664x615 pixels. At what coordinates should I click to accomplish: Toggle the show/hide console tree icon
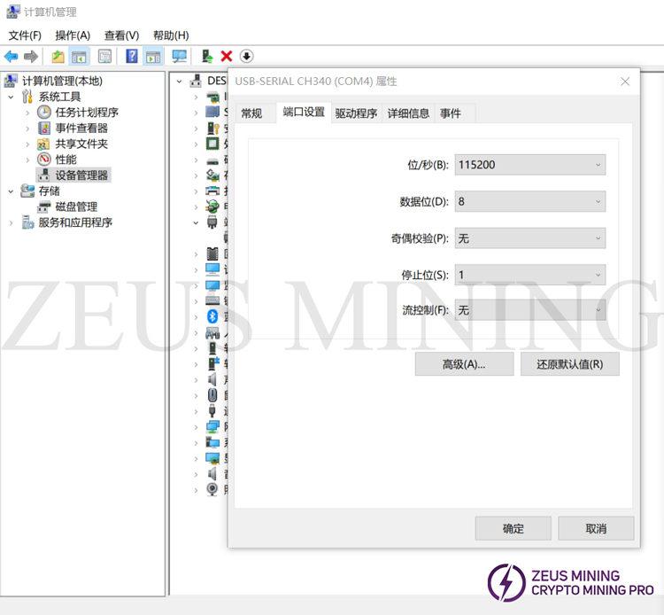(x=80, y=57)
